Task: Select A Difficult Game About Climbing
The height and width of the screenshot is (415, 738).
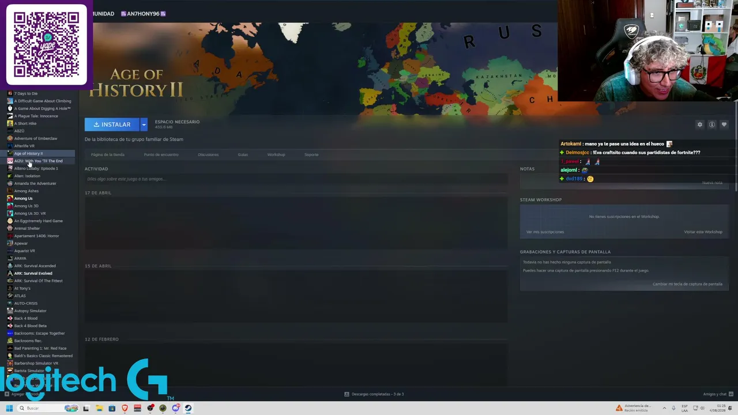Action: tap(43, 101)
